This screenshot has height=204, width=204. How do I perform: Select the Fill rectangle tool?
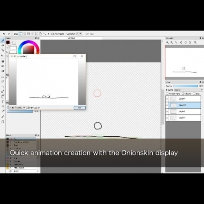pyautogui.click(x=2, y=62)
